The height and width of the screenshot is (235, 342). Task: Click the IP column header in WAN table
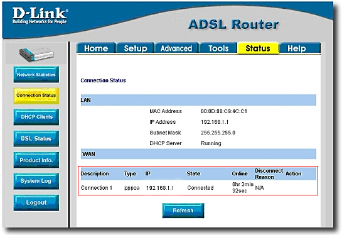pyautogui.click(x=147, y=173)
